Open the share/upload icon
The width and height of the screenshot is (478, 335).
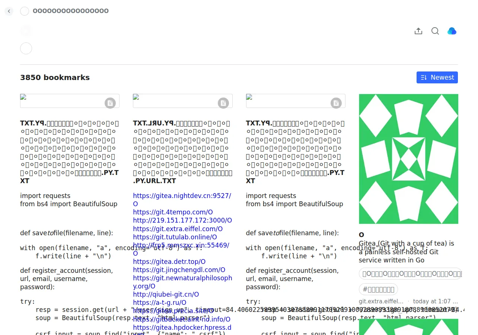pyautogui.click(x=418, y=31)
